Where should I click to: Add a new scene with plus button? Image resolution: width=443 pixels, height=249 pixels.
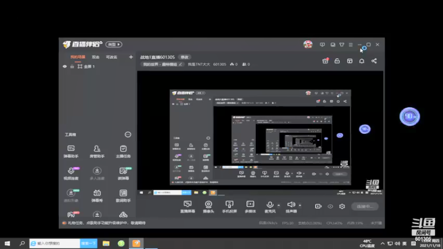pos(131,57)
